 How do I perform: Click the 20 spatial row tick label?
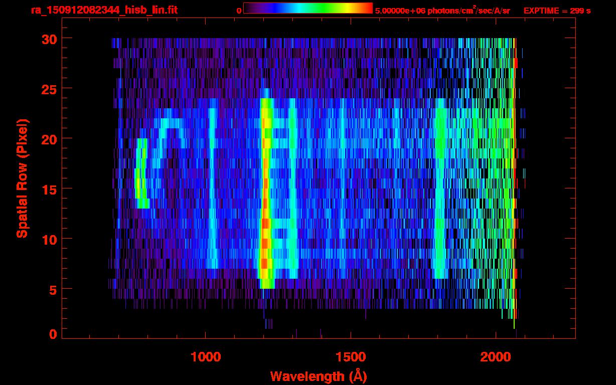pyautogui.click(x=49, y=139)
